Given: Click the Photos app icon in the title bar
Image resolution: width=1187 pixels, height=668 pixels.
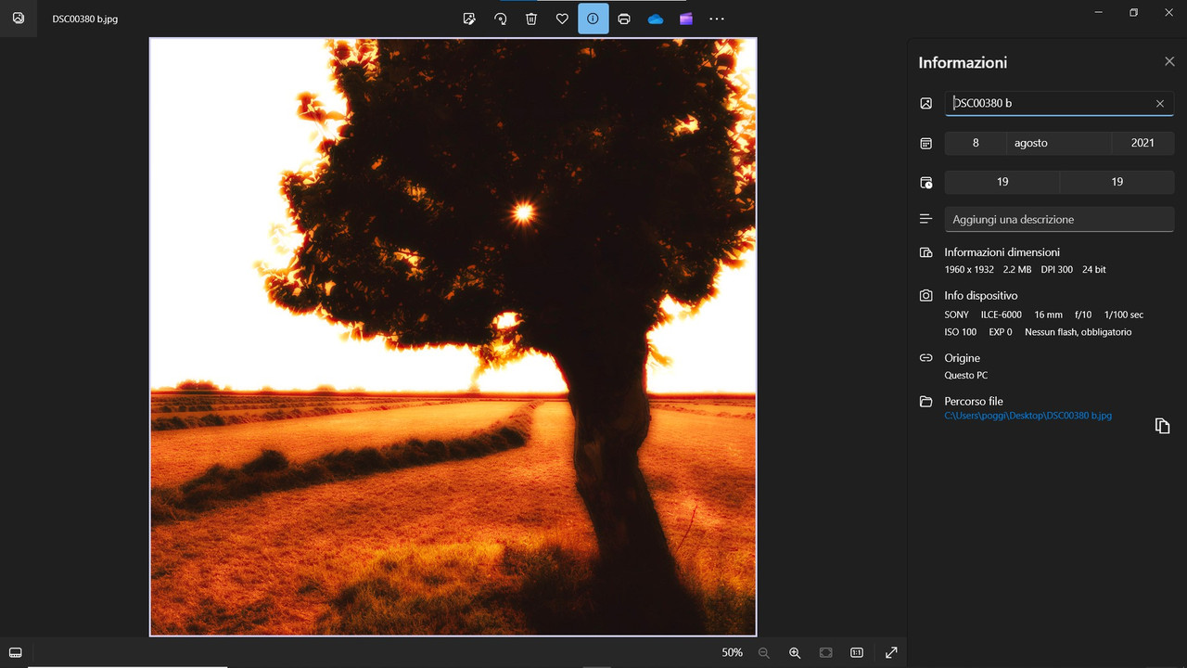Looking at the screenshot, I should (18, 19).
